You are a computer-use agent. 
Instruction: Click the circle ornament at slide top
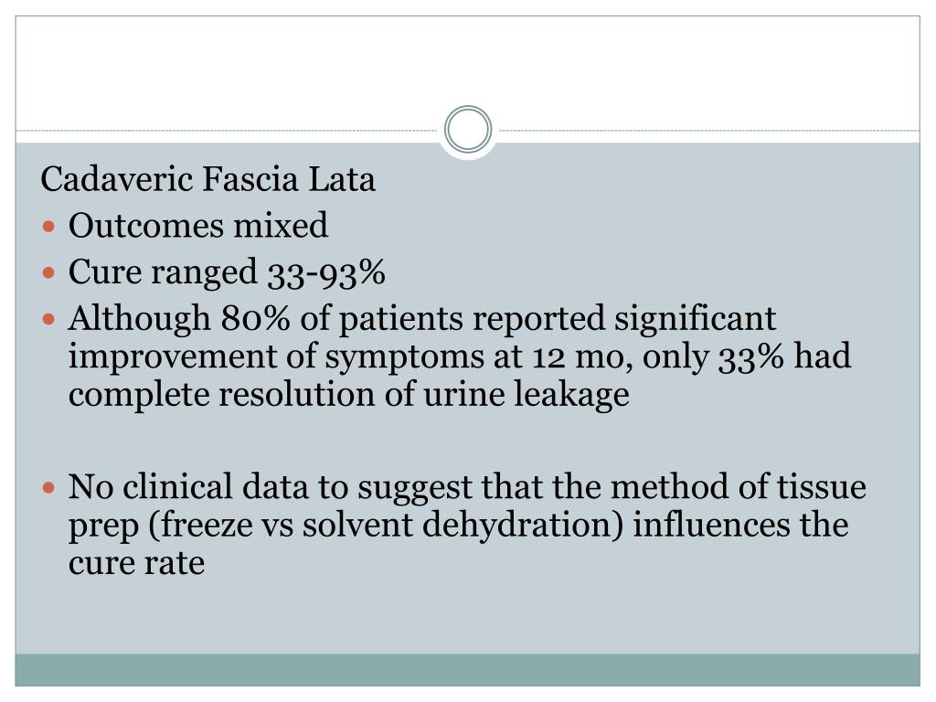click(x=468, y=129)
